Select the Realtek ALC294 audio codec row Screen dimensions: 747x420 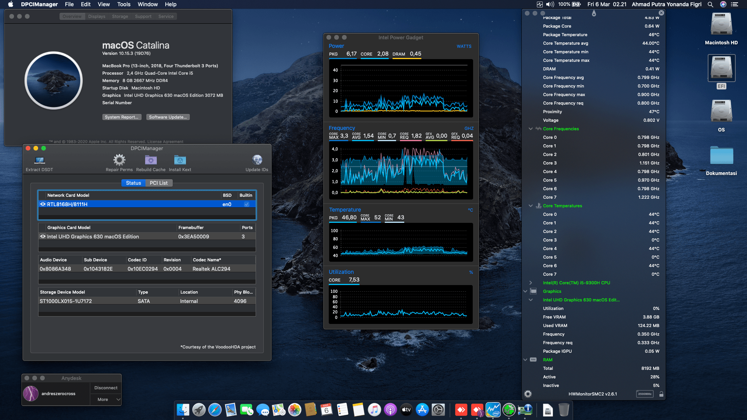click(x=147, y=269)
